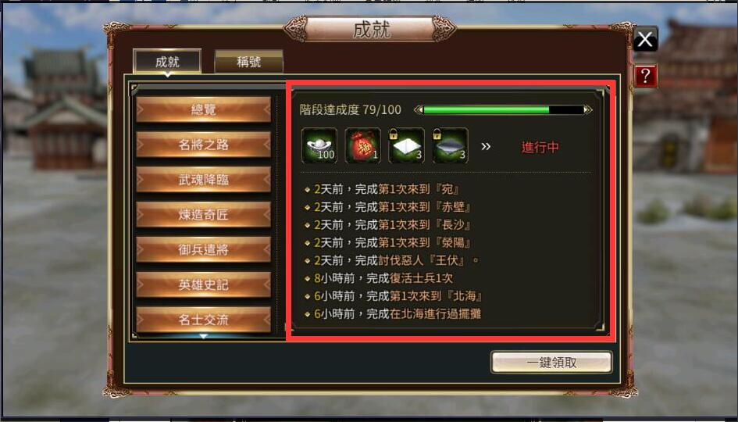Select the locked white cloth reward icon

(x=406, y=146)
